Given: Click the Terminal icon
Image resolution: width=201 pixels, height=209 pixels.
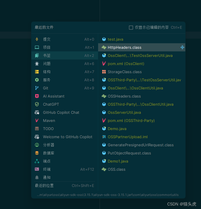Looking at the screenshot, I should click(x=37, y=169).
